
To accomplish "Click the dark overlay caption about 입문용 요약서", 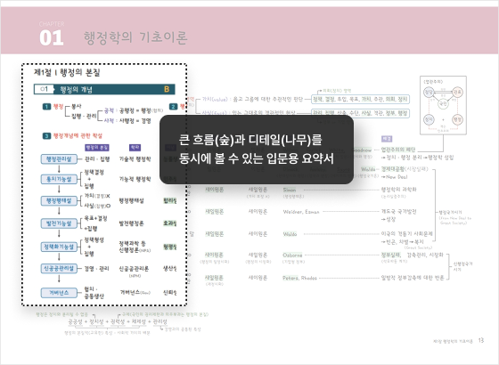I will 257,150.
